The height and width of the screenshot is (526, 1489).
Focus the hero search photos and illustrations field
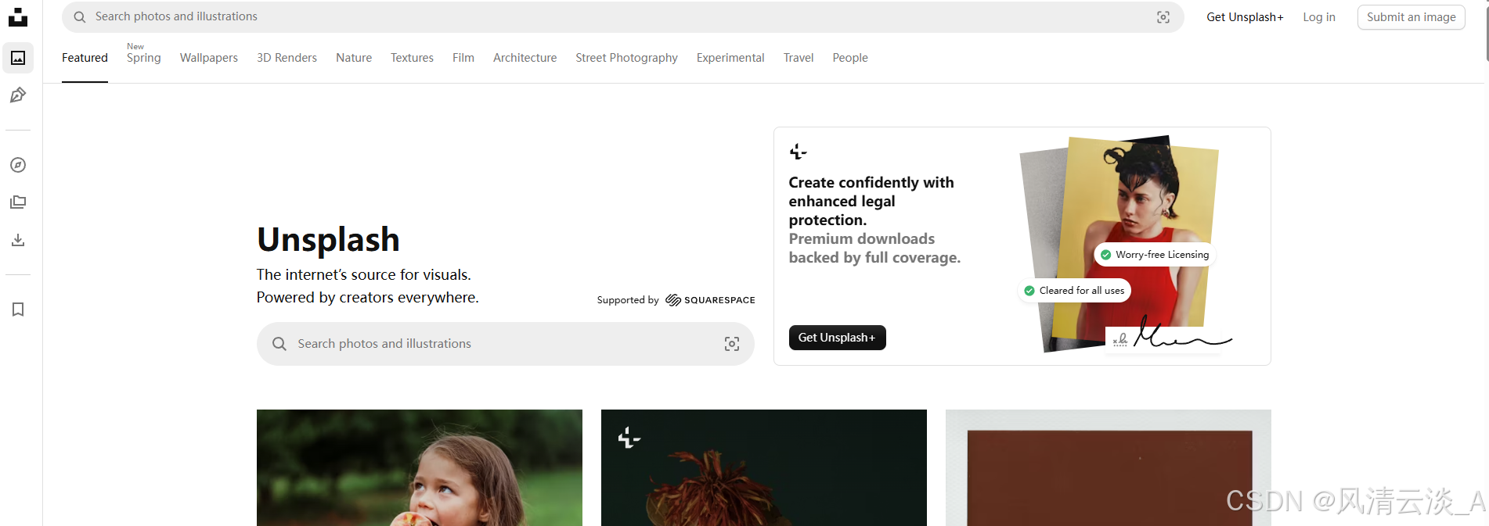505,344
